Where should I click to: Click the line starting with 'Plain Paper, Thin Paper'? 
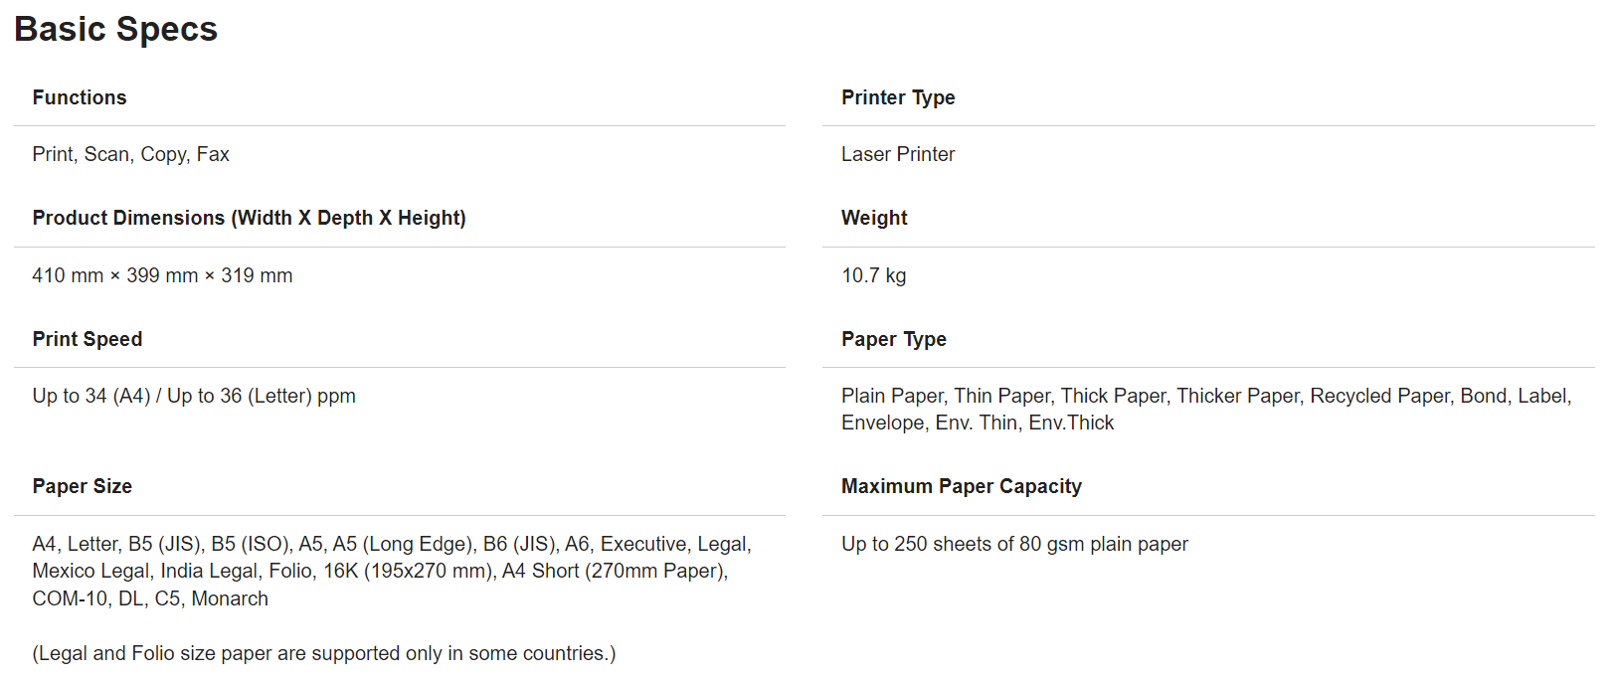(1206, 396)
